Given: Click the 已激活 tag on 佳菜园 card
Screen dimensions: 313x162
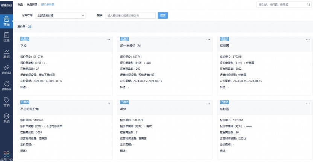Looking at the screenshot, I should tap(224, 39).
